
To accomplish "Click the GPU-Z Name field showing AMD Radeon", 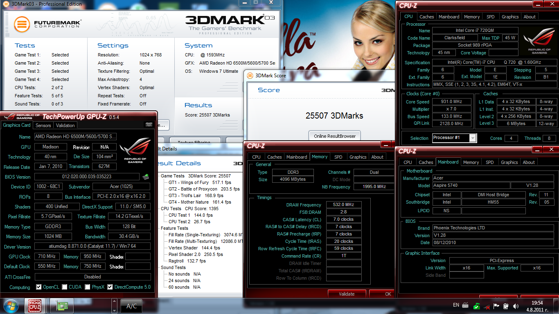I will tap(75, 136).
